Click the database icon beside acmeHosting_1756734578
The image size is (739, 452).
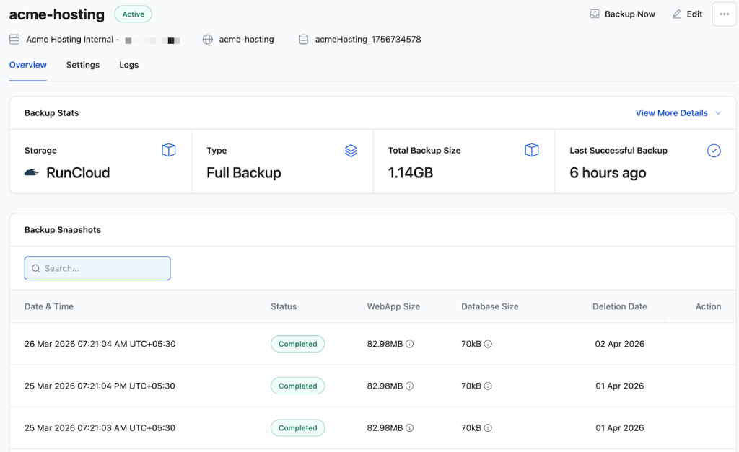[304, 40]
